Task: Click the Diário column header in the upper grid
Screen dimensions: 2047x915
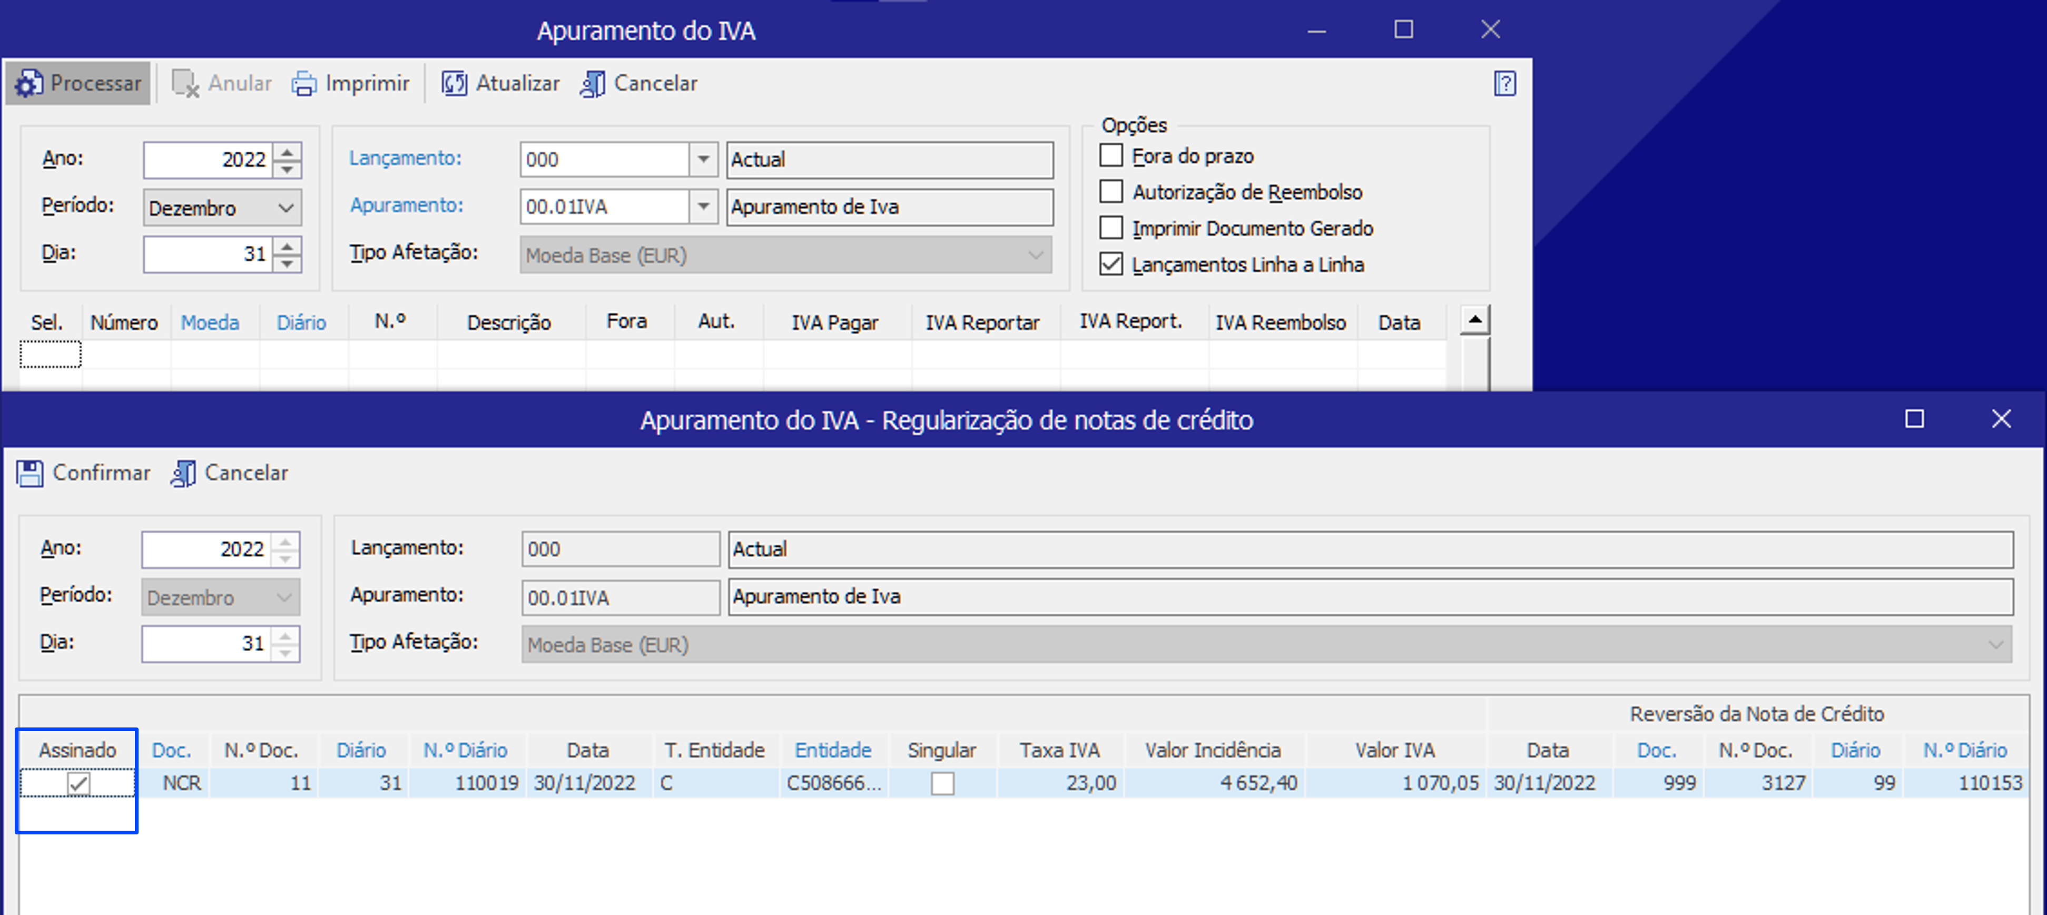Action: click(301, 323)
